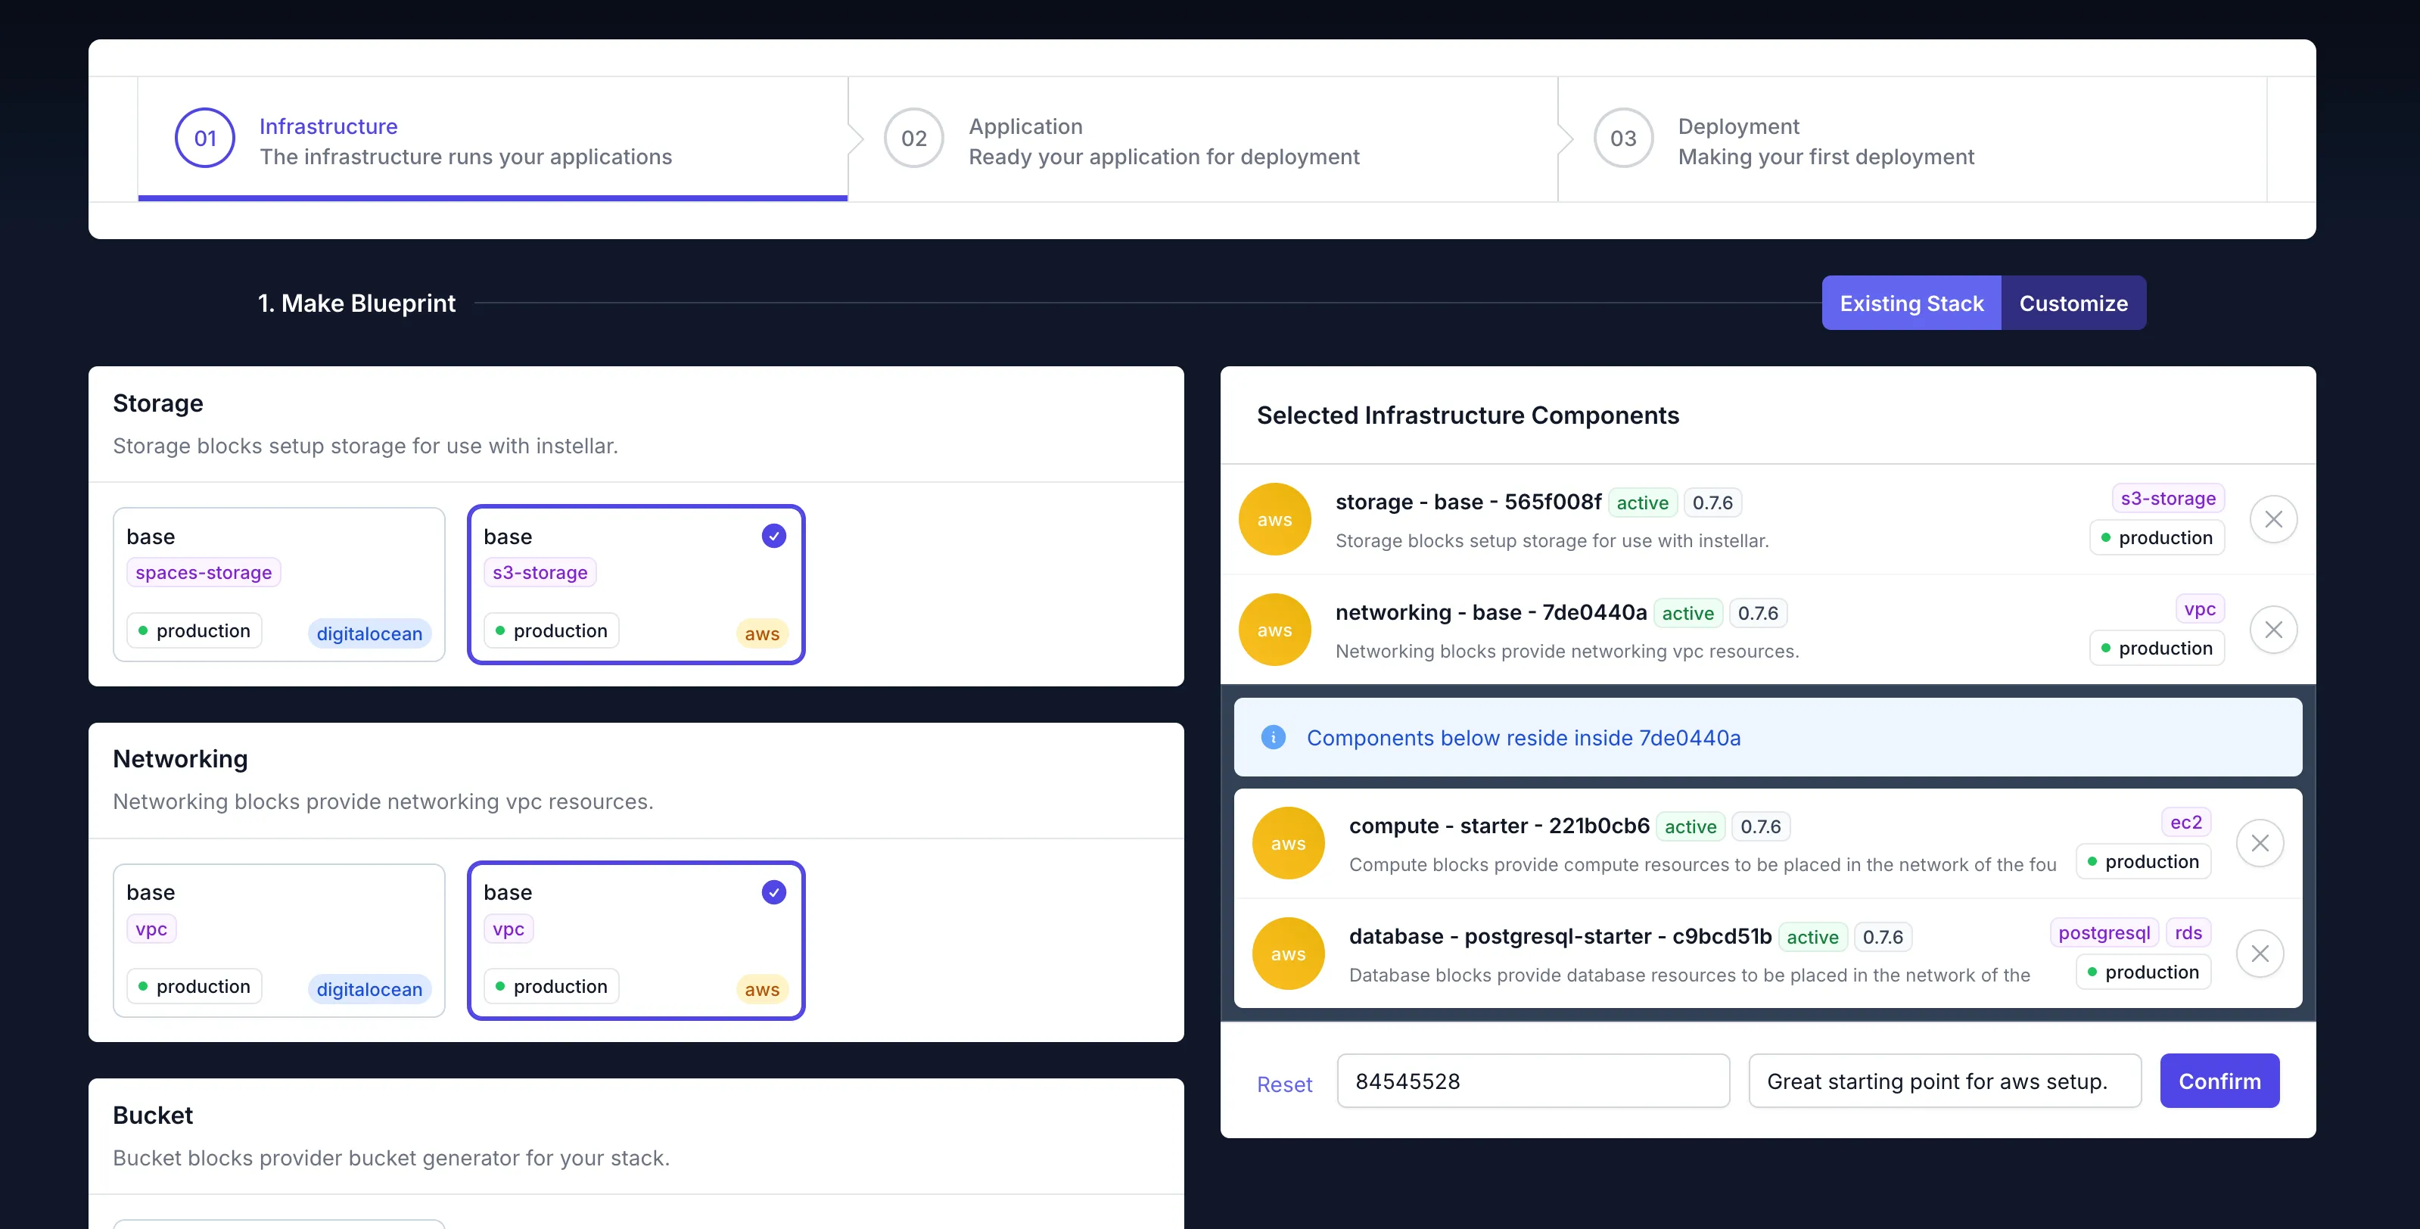Image resolution: width=2420 pixels, height=1229 pixels.
Task: Click the aws icon for storage component
Action: coord(1275,518)
